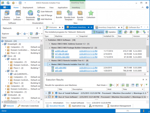Image resolution: width=150 pixels, height=113 pixels.
Task: Choose Add IP Range option
Action: (x=45, y=15)
